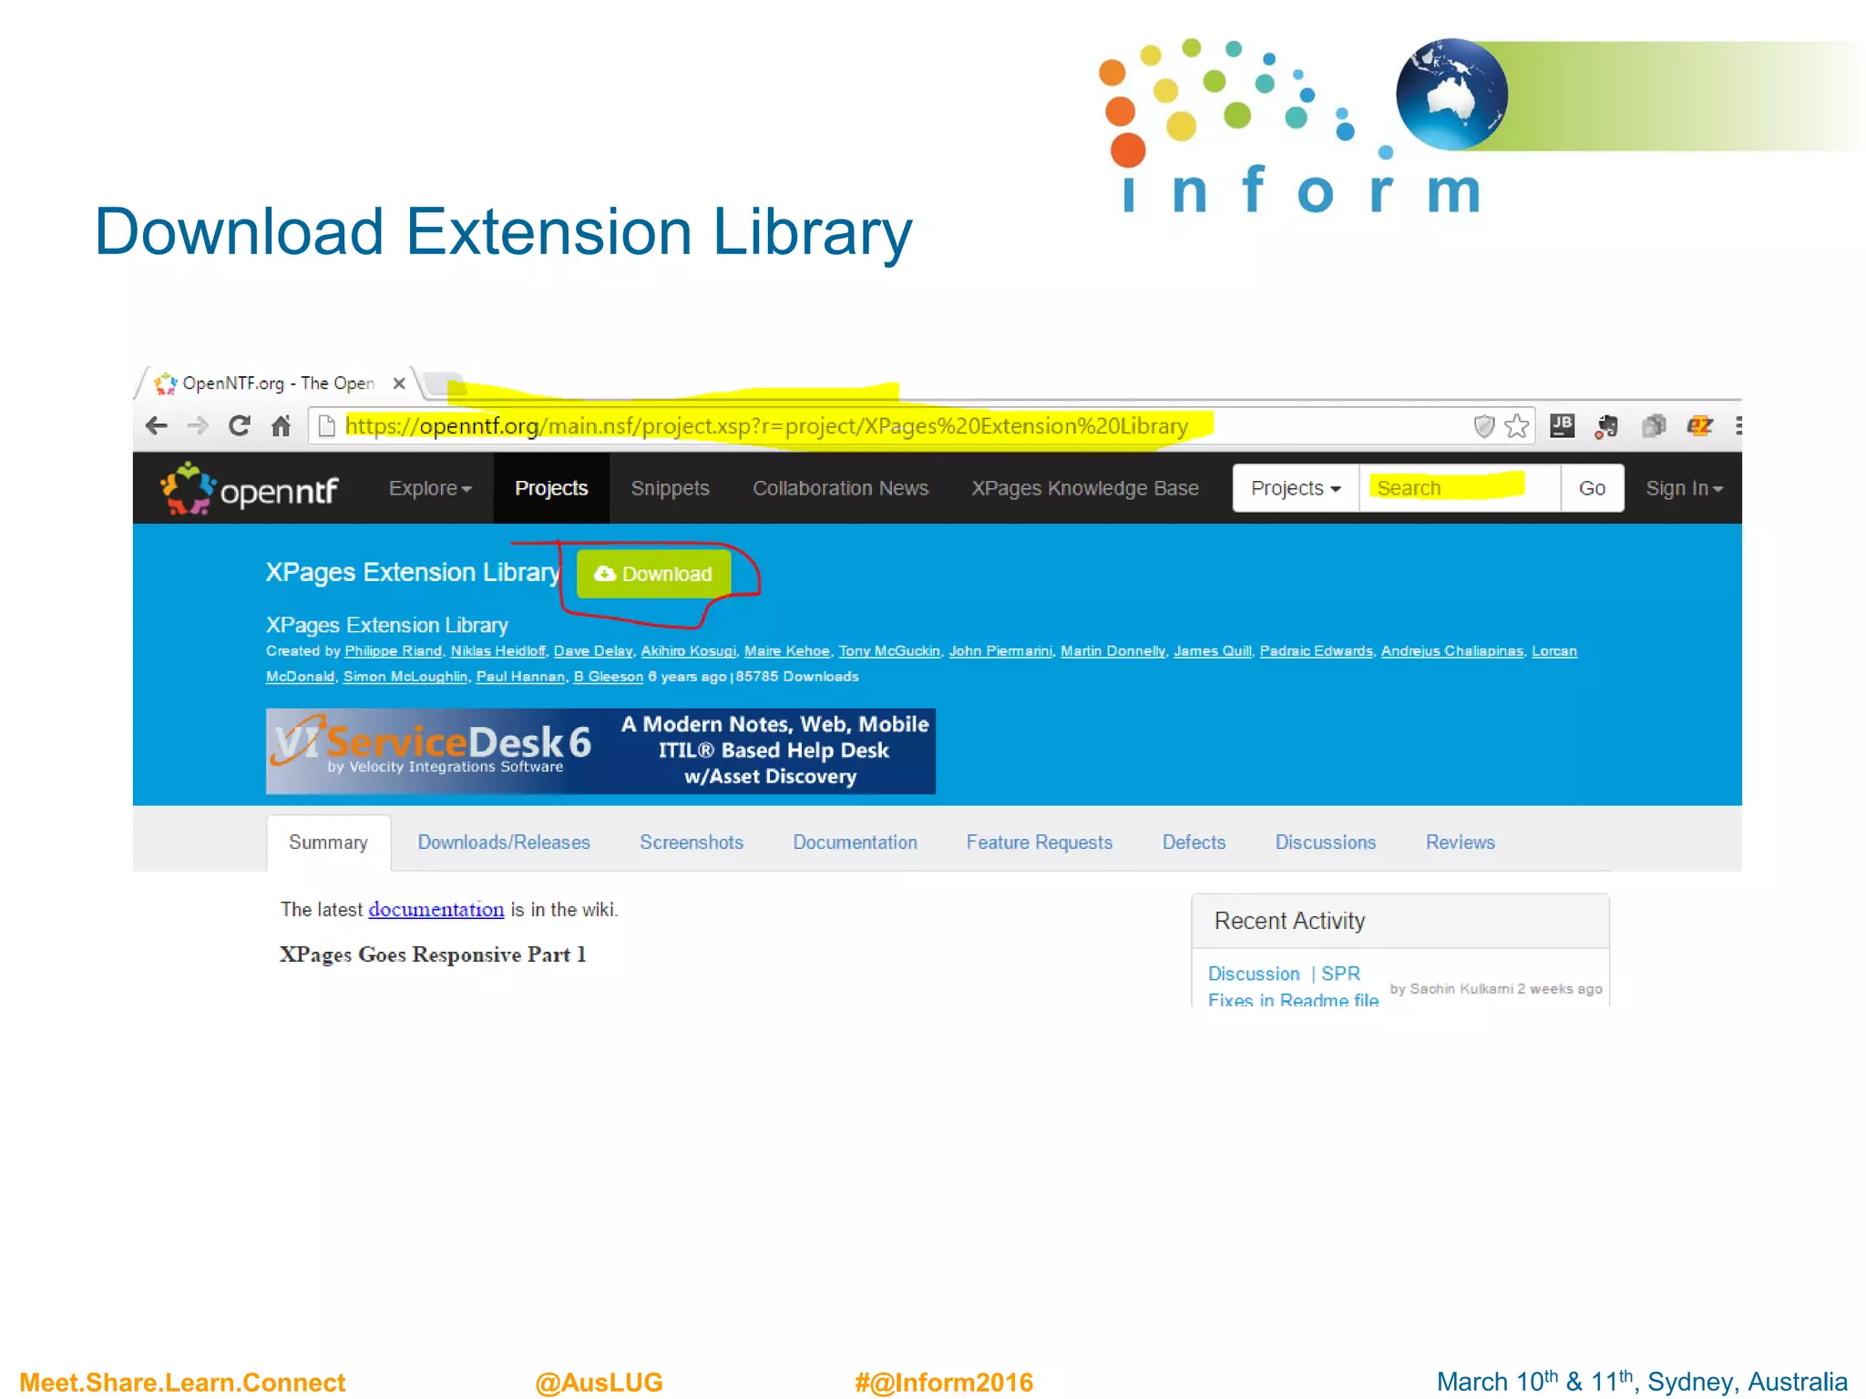Go to browser home icon
Image resolution: width=1866 pixels, height=1399 pixels.
pyautogui.click(x=282, y=425)
